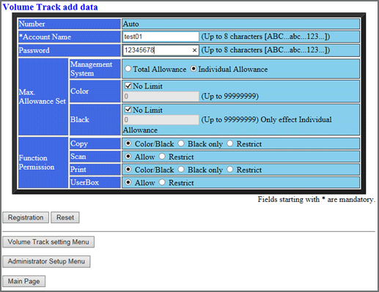Open Volume Track setting Menu
This screenshot has width=379, height=292.
[x=48, y=242]
